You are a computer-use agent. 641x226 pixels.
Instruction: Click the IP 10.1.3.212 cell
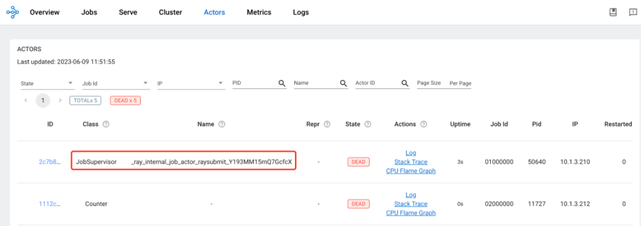(575, 204)
